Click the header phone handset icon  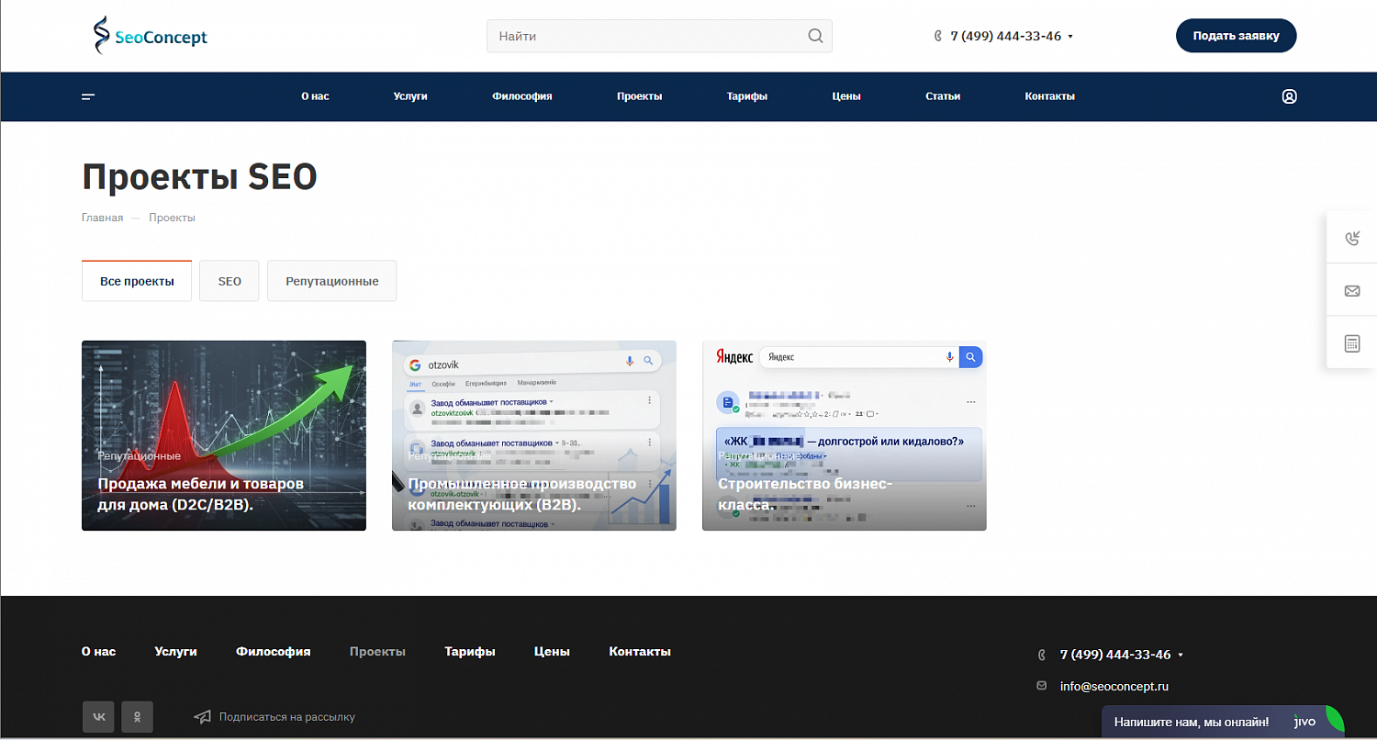938,37
